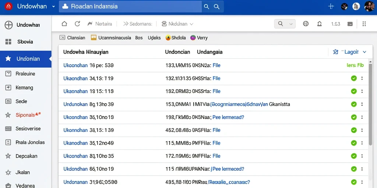Screen dimensions: 377x188
Task: Open Depoakan in the sidebar
Action: pos(25,156)
